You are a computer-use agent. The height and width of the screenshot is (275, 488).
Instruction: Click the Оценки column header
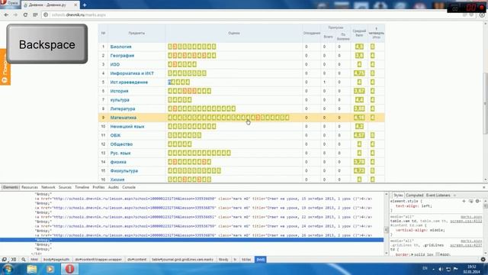[234, 33]
